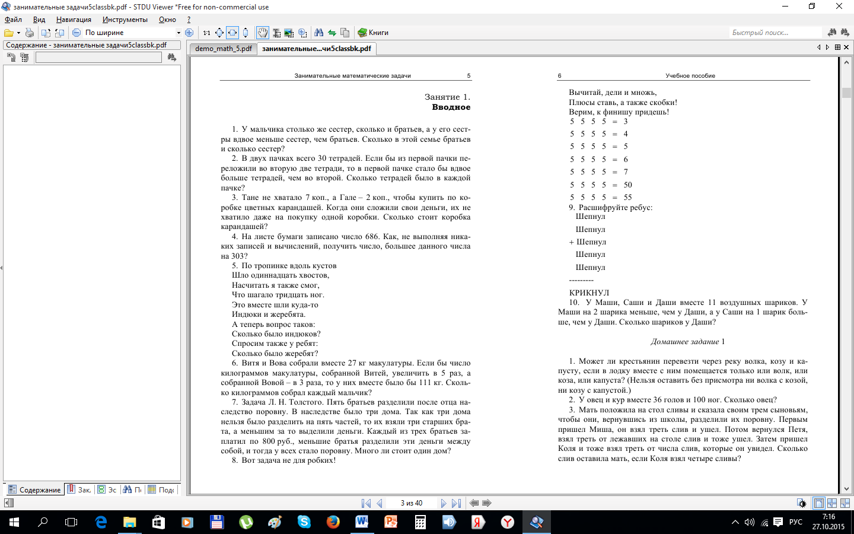Open page display settings sun icon
The width and height of the screenshot is (854, 534).
[802, 503]
